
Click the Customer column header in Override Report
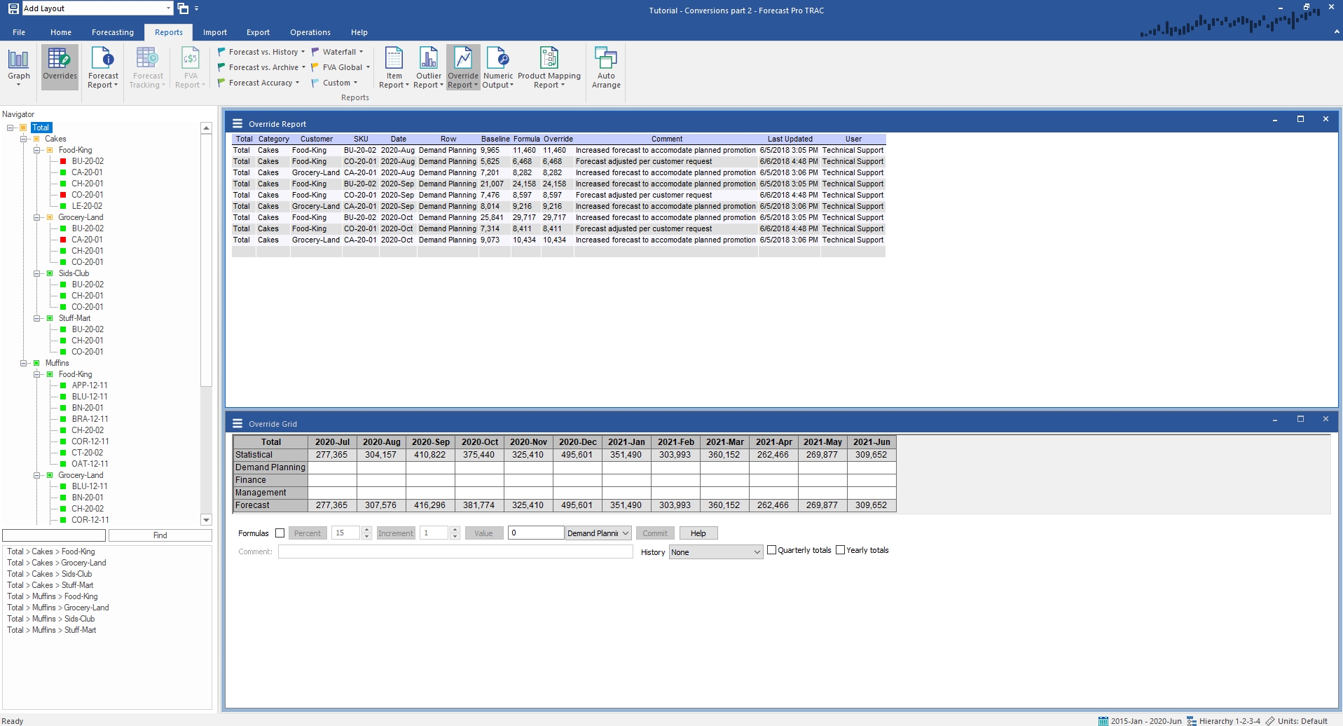[x=316, y=139]
